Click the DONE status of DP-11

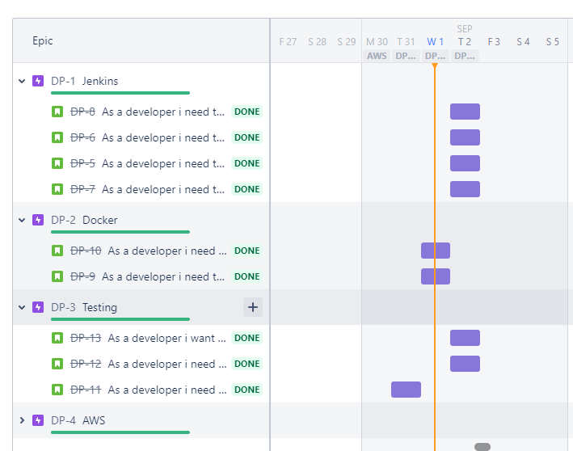coord(247,390)
